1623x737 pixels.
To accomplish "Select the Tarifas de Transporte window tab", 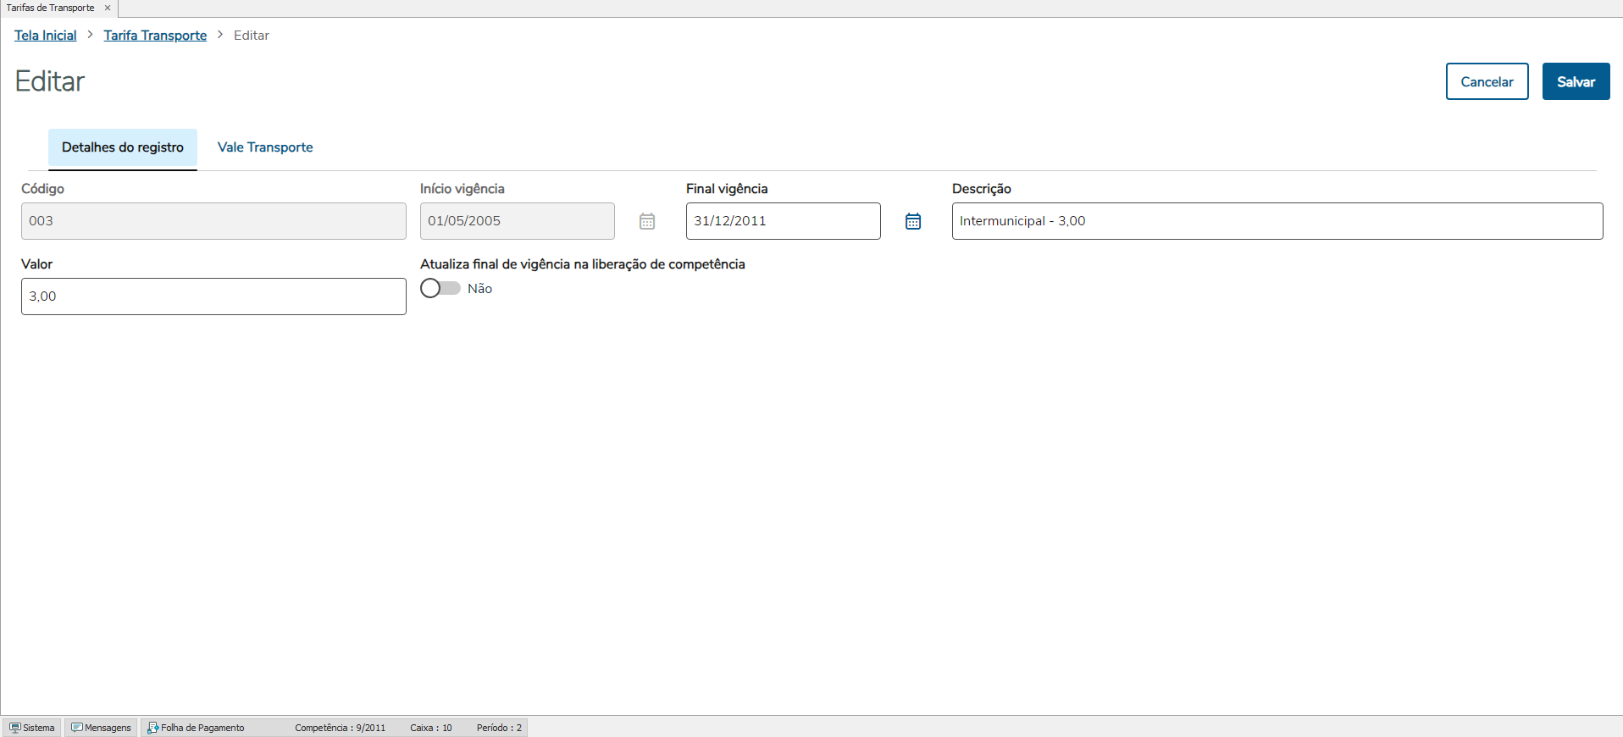I will point(51,8).
